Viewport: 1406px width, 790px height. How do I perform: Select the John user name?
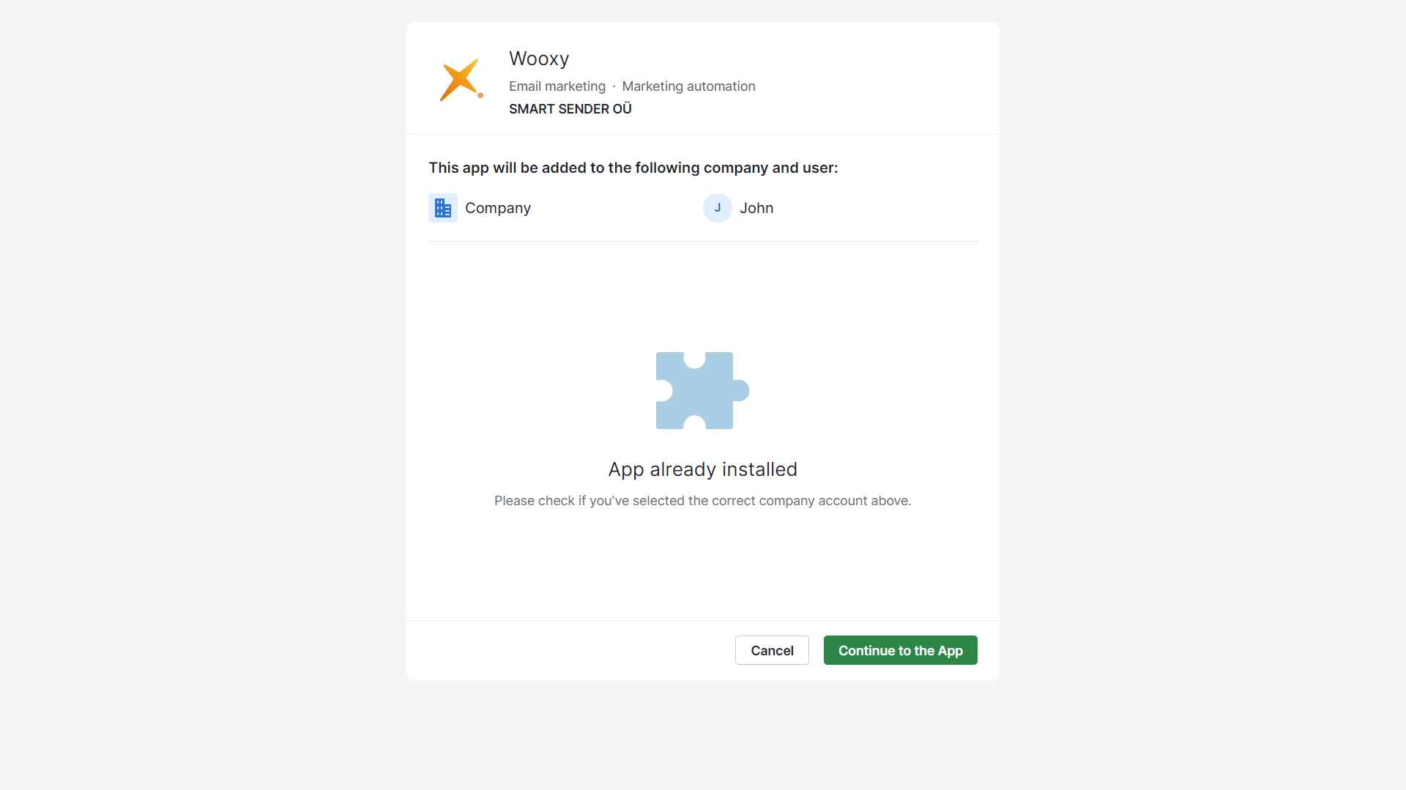click(756, 208)
